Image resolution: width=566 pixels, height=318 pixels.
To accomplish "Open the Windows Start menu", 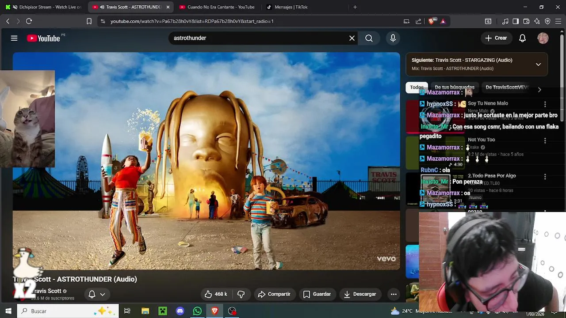I will pyautogui.click(x=8, y=311).
